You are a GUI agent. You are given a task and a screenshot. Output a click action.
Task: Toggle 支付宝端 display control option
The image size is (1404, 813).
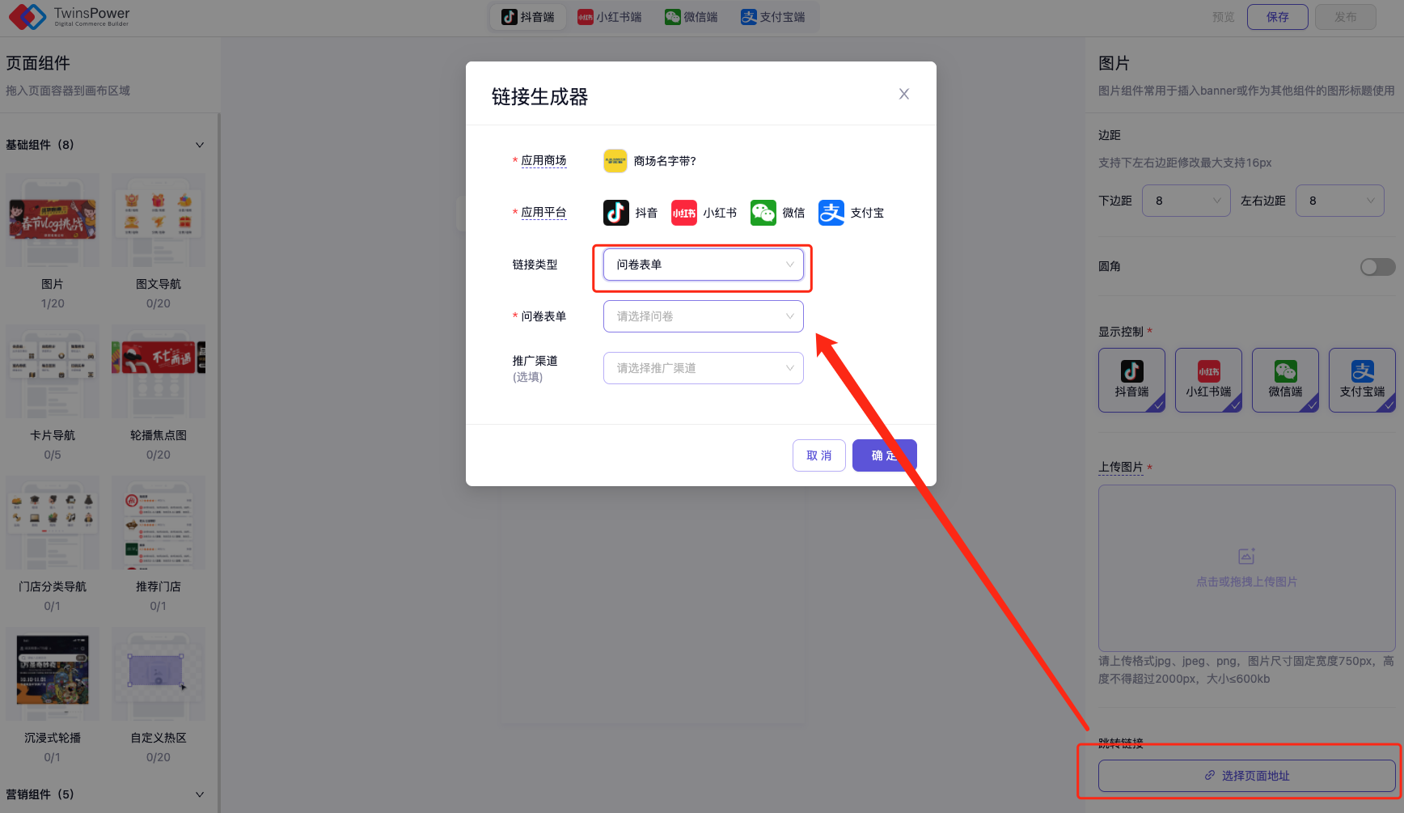pyautogui.click(x=1362, y=380)
